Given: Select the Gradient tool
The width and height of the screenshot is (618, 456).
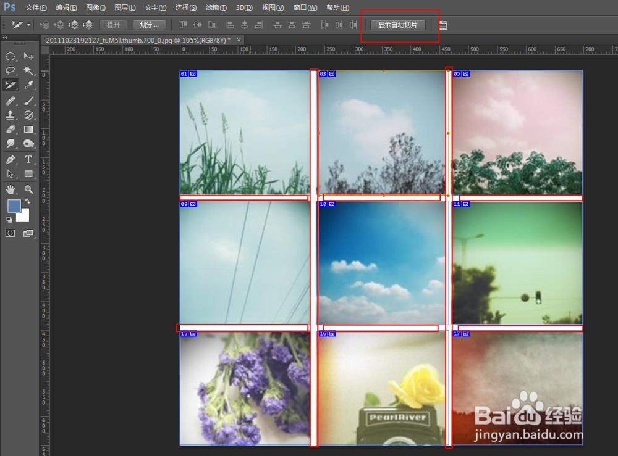Looking at the screenshot, I should [x=28, y=130].
